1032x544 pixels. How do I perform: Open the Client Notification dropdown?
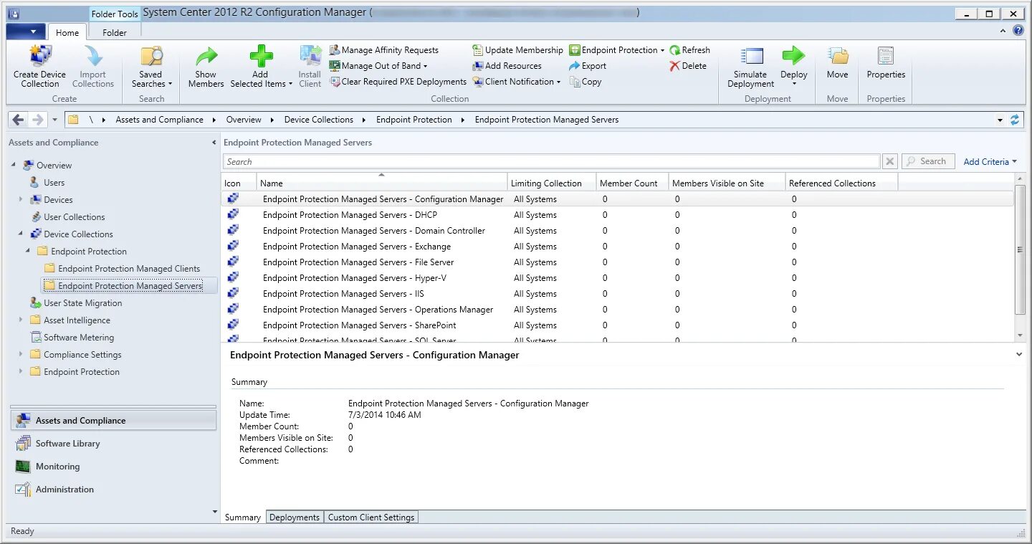(516, 82)
